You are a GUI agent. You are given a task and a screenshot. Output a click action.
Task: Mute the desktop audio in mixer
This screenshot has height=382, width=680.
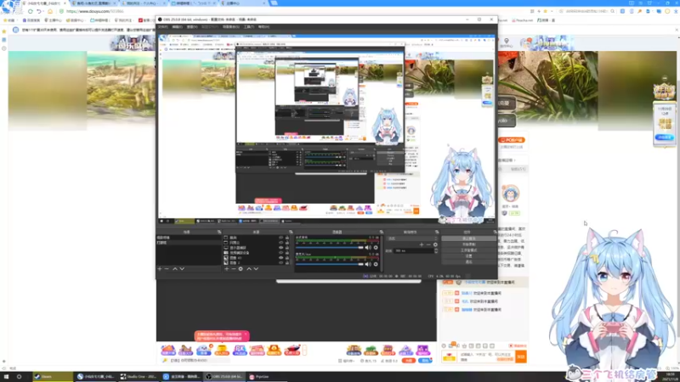tap(368, 248)
